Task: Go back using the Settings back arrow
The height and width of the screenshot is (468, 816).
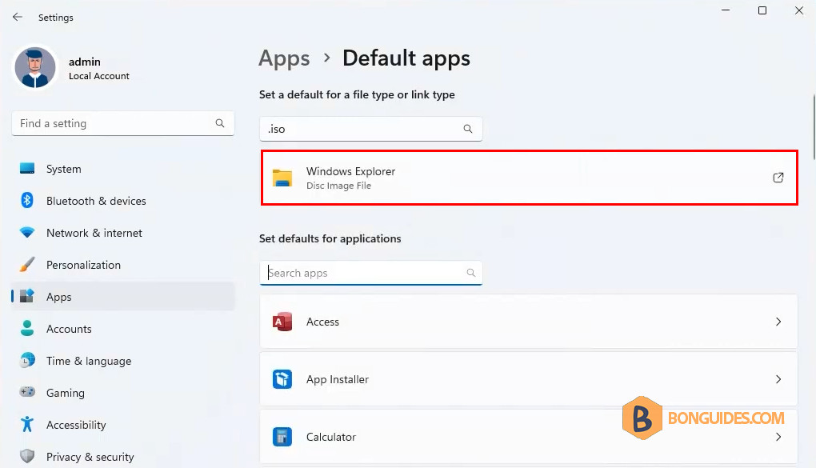Action: [17, 17]
